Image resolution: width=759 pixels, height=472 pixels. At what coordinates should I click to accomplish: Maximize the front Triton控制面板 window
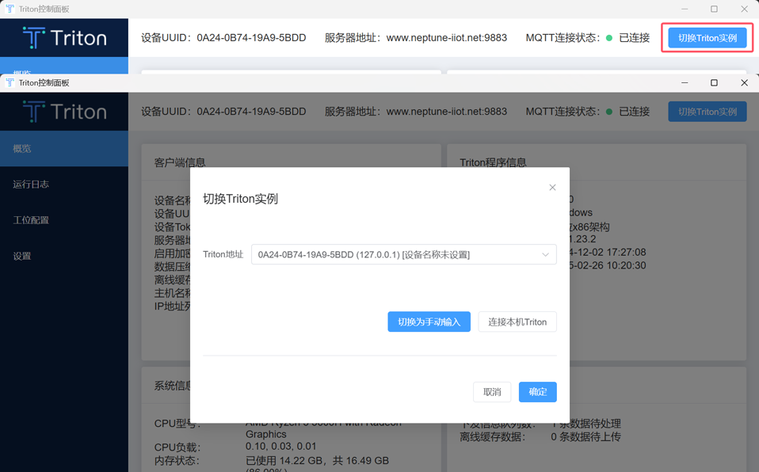[x=714, y=83]
